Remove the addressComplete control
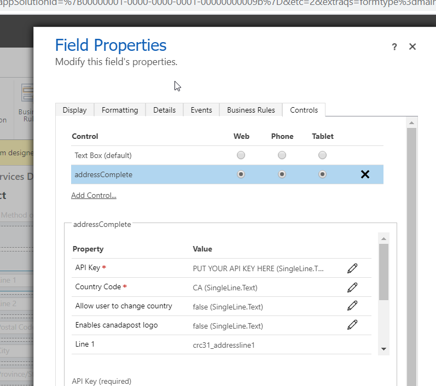 coord(365,174)
